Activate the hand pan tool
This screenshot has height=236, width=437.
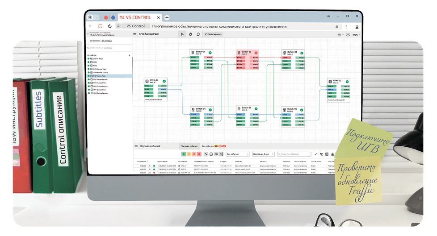[190, 34]
